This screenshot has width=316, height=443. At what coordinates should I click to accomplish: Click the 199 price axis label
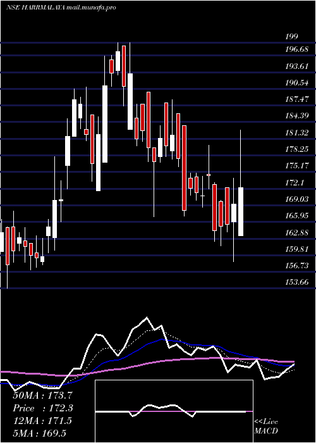tap(292, 37)
